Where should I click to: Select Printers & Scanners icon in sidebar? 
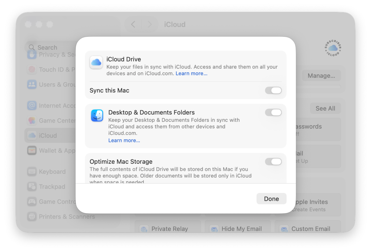coord(32,216)
